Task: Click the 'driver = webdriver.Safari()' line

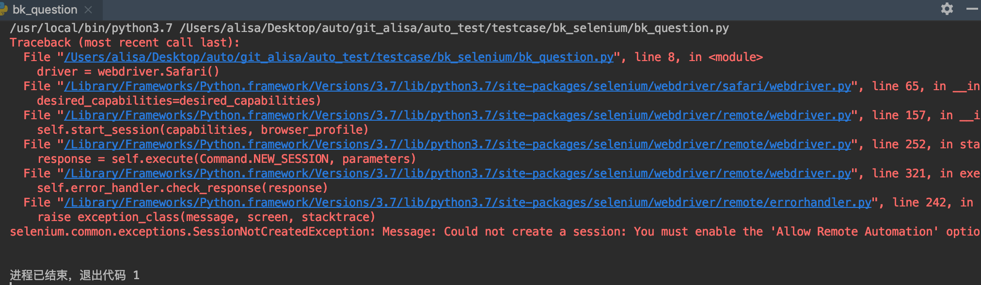Action: point(128,72)
